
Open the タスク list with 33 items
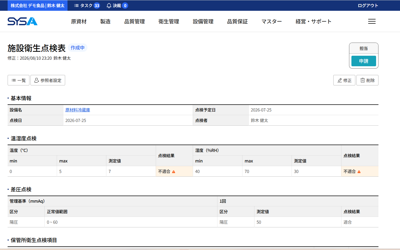[x=87, y=6]
